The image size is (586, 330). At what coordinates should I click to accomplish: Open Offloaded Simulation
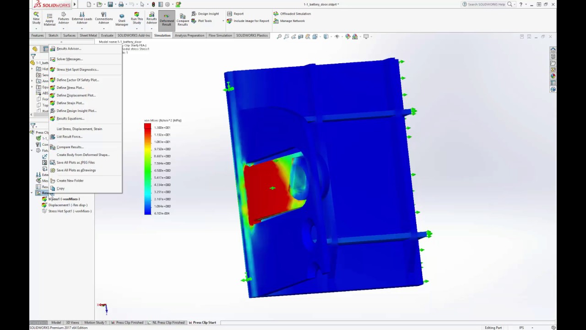click(x=292, y=14)
